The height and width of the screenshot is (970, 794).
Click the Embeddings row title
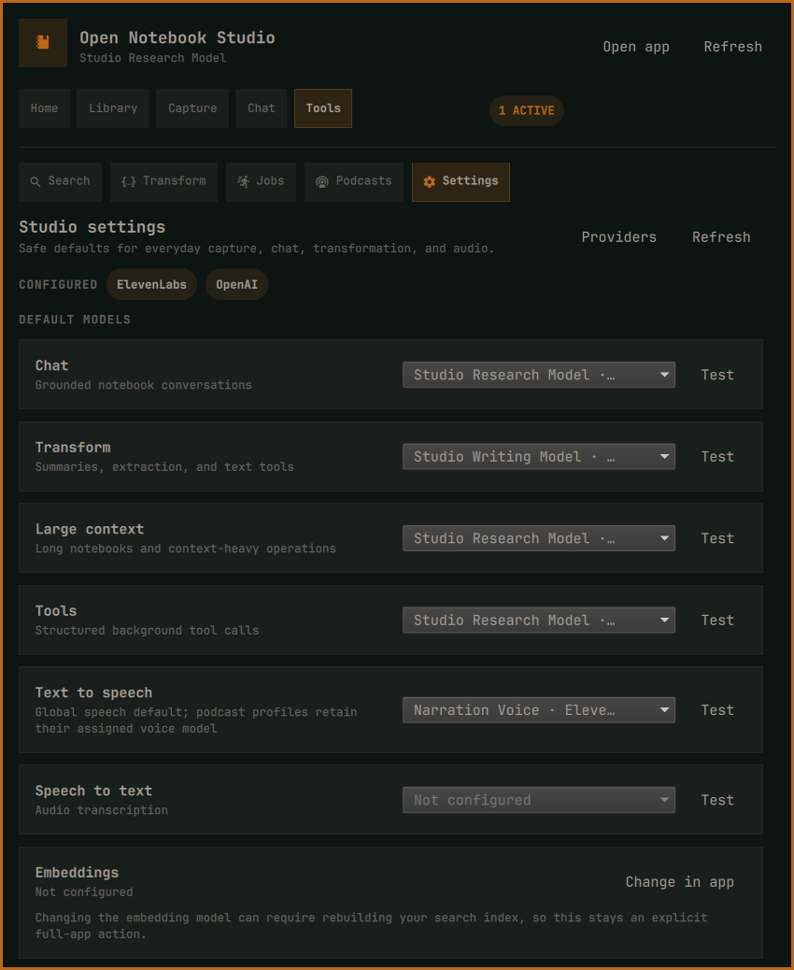(x=77, y=872)
